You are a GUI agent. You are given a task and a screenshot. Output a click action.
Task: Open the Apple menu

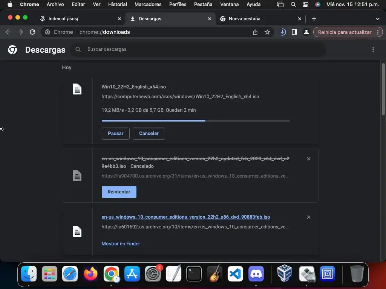9,4
